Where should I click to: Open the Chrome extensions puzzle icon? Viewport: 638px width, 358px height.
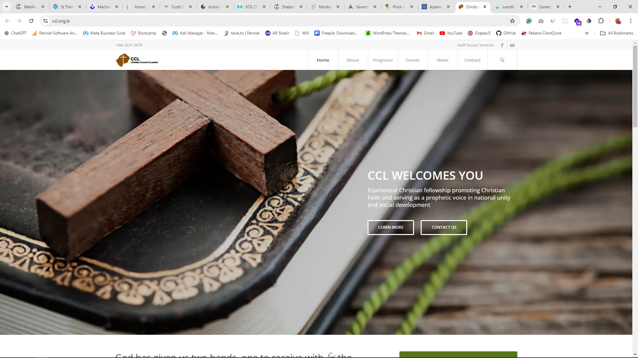pyautogui.click(x=601, y=21)
